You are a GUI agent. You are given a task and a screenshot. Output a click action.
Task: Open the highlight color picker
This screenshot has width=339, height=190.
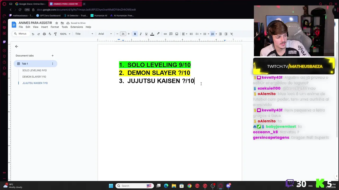click(x=158, y=34)
